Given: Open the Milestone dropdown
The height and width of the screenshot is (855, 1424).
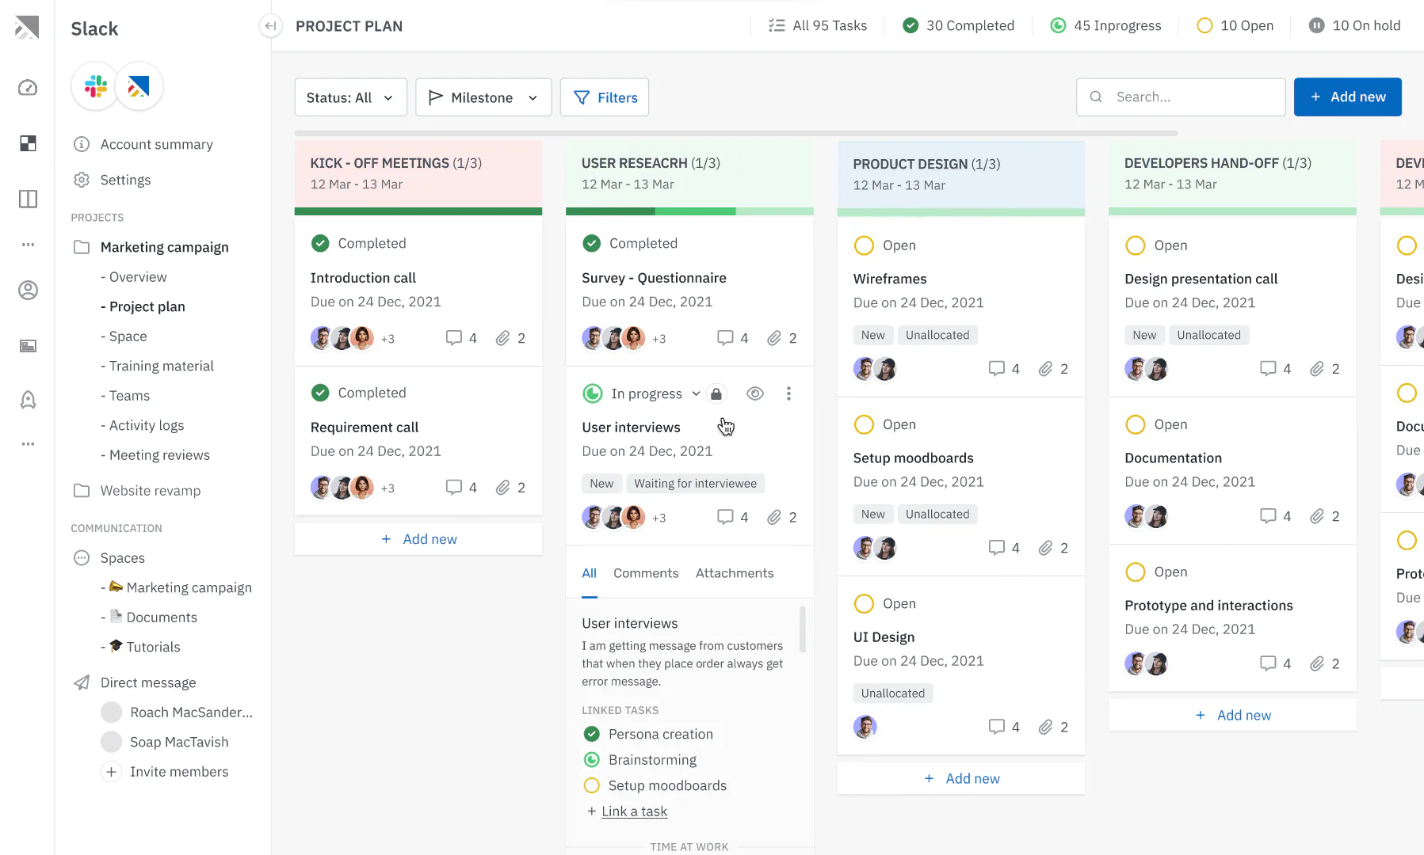Looking at the screenshot, I should (483, 97).
